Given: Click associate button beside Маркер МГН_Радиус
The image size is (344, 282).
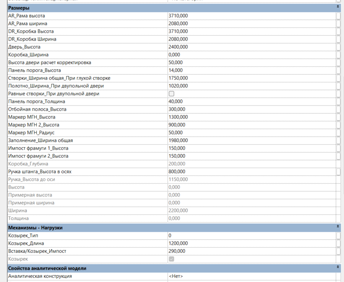Looking at the screenshot, I should tap(339, 133).
